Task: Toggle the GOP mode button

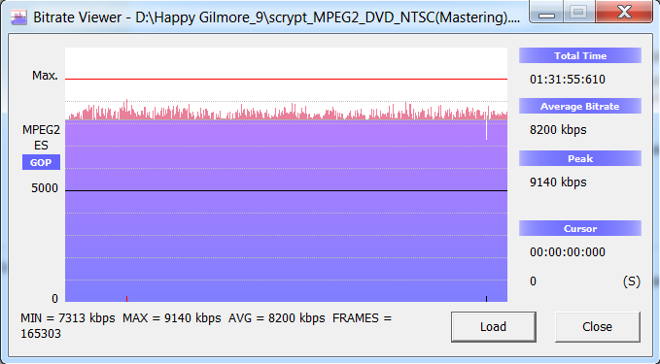Action: [x=41, y=162]
